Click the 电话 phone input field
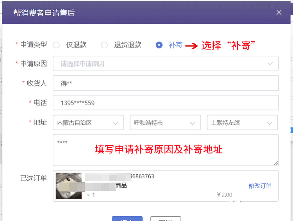 tap(166, 103)
